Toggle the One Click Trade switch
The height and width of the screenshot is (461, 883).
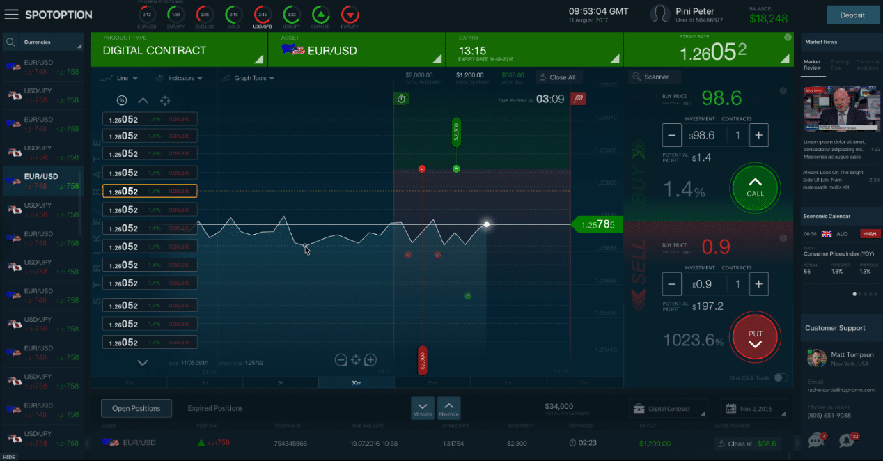click(781, 378)
